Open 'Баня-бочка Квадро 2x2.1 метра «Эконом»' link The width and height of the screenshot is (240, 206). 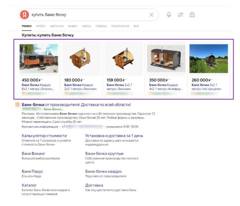[x=80, y=87]
